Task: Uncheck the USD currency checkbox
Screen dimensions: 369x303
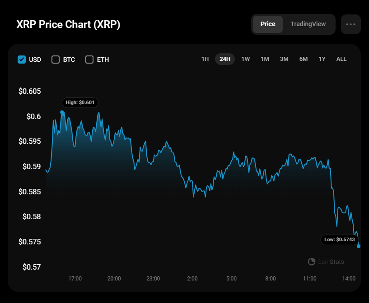Action: coord(22,60)
